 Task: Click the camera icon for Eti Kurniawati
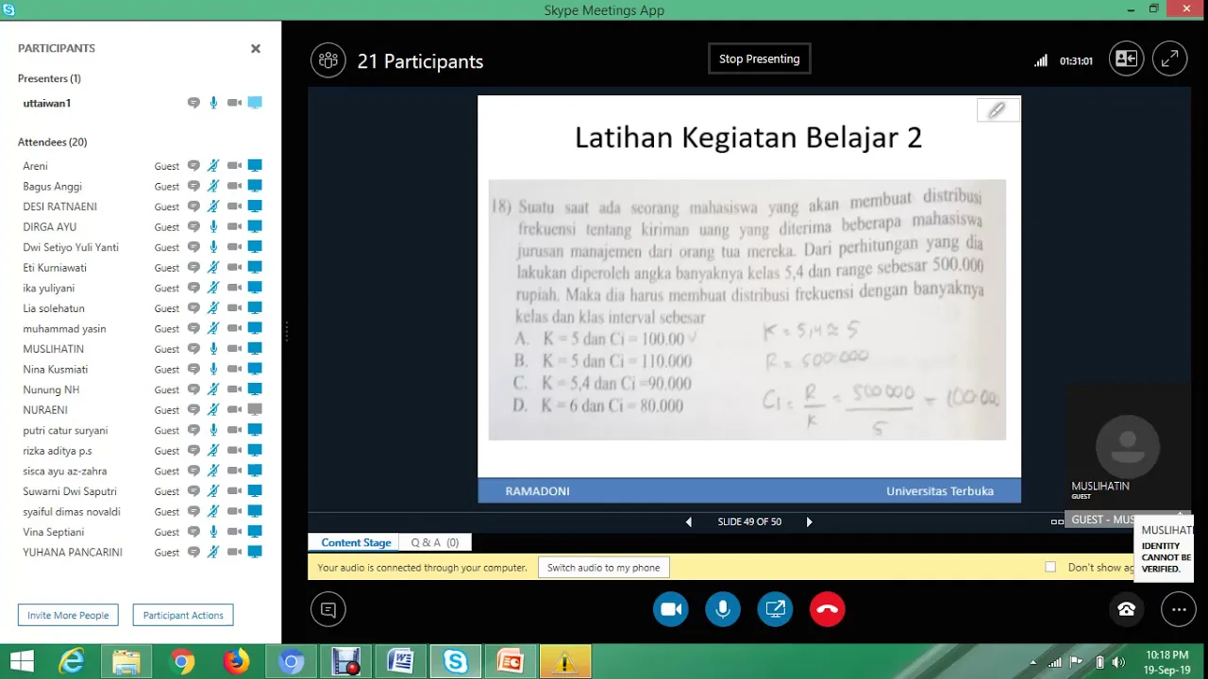(234, 268)
